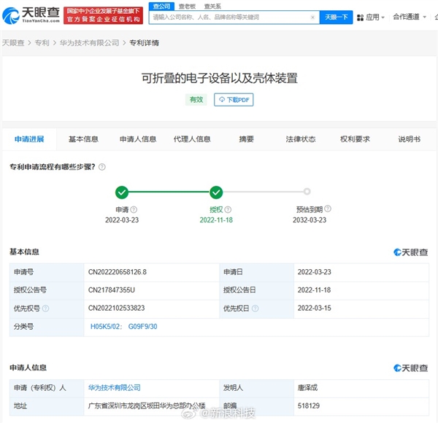Click inventor name 唐泽成

(x=307, y=387)
